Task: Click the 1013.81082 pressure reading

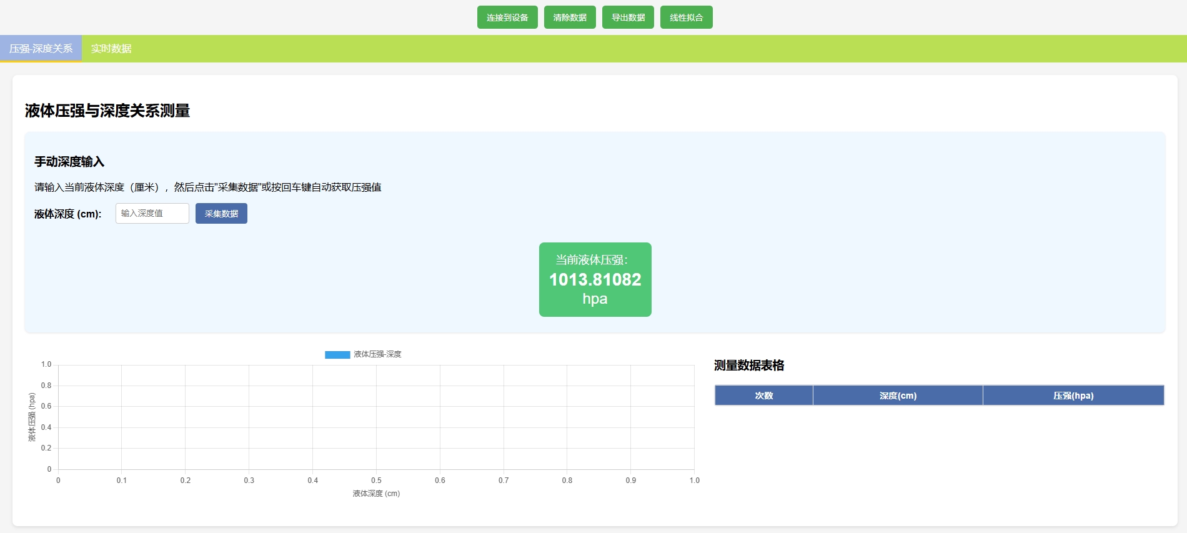Action: point(595,279)
